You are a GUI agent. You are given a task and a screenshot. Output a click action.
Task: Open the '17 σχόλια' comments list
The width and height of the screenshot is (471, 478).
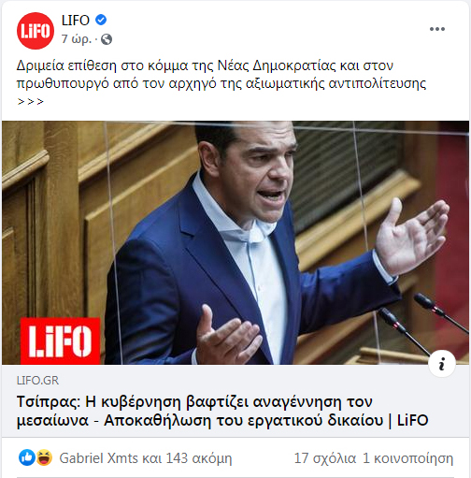(x=325, y=458)
